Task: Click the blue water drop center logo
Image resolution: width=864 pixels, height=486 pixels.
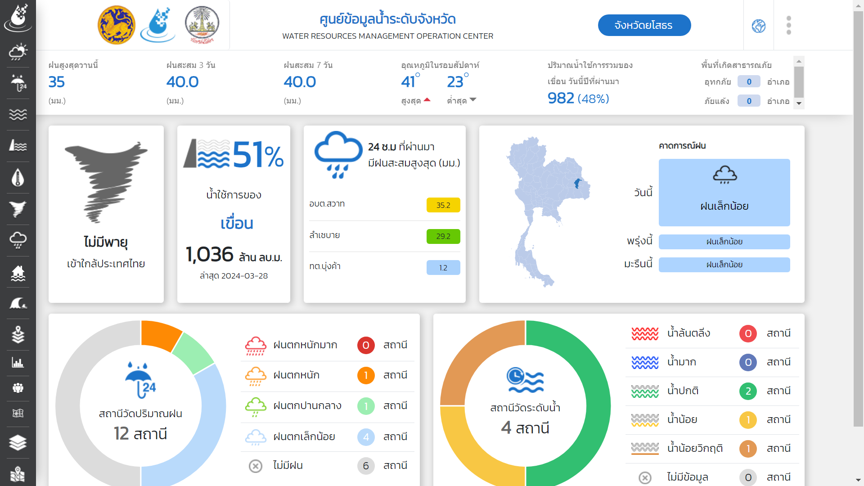Action: (158, 25)
